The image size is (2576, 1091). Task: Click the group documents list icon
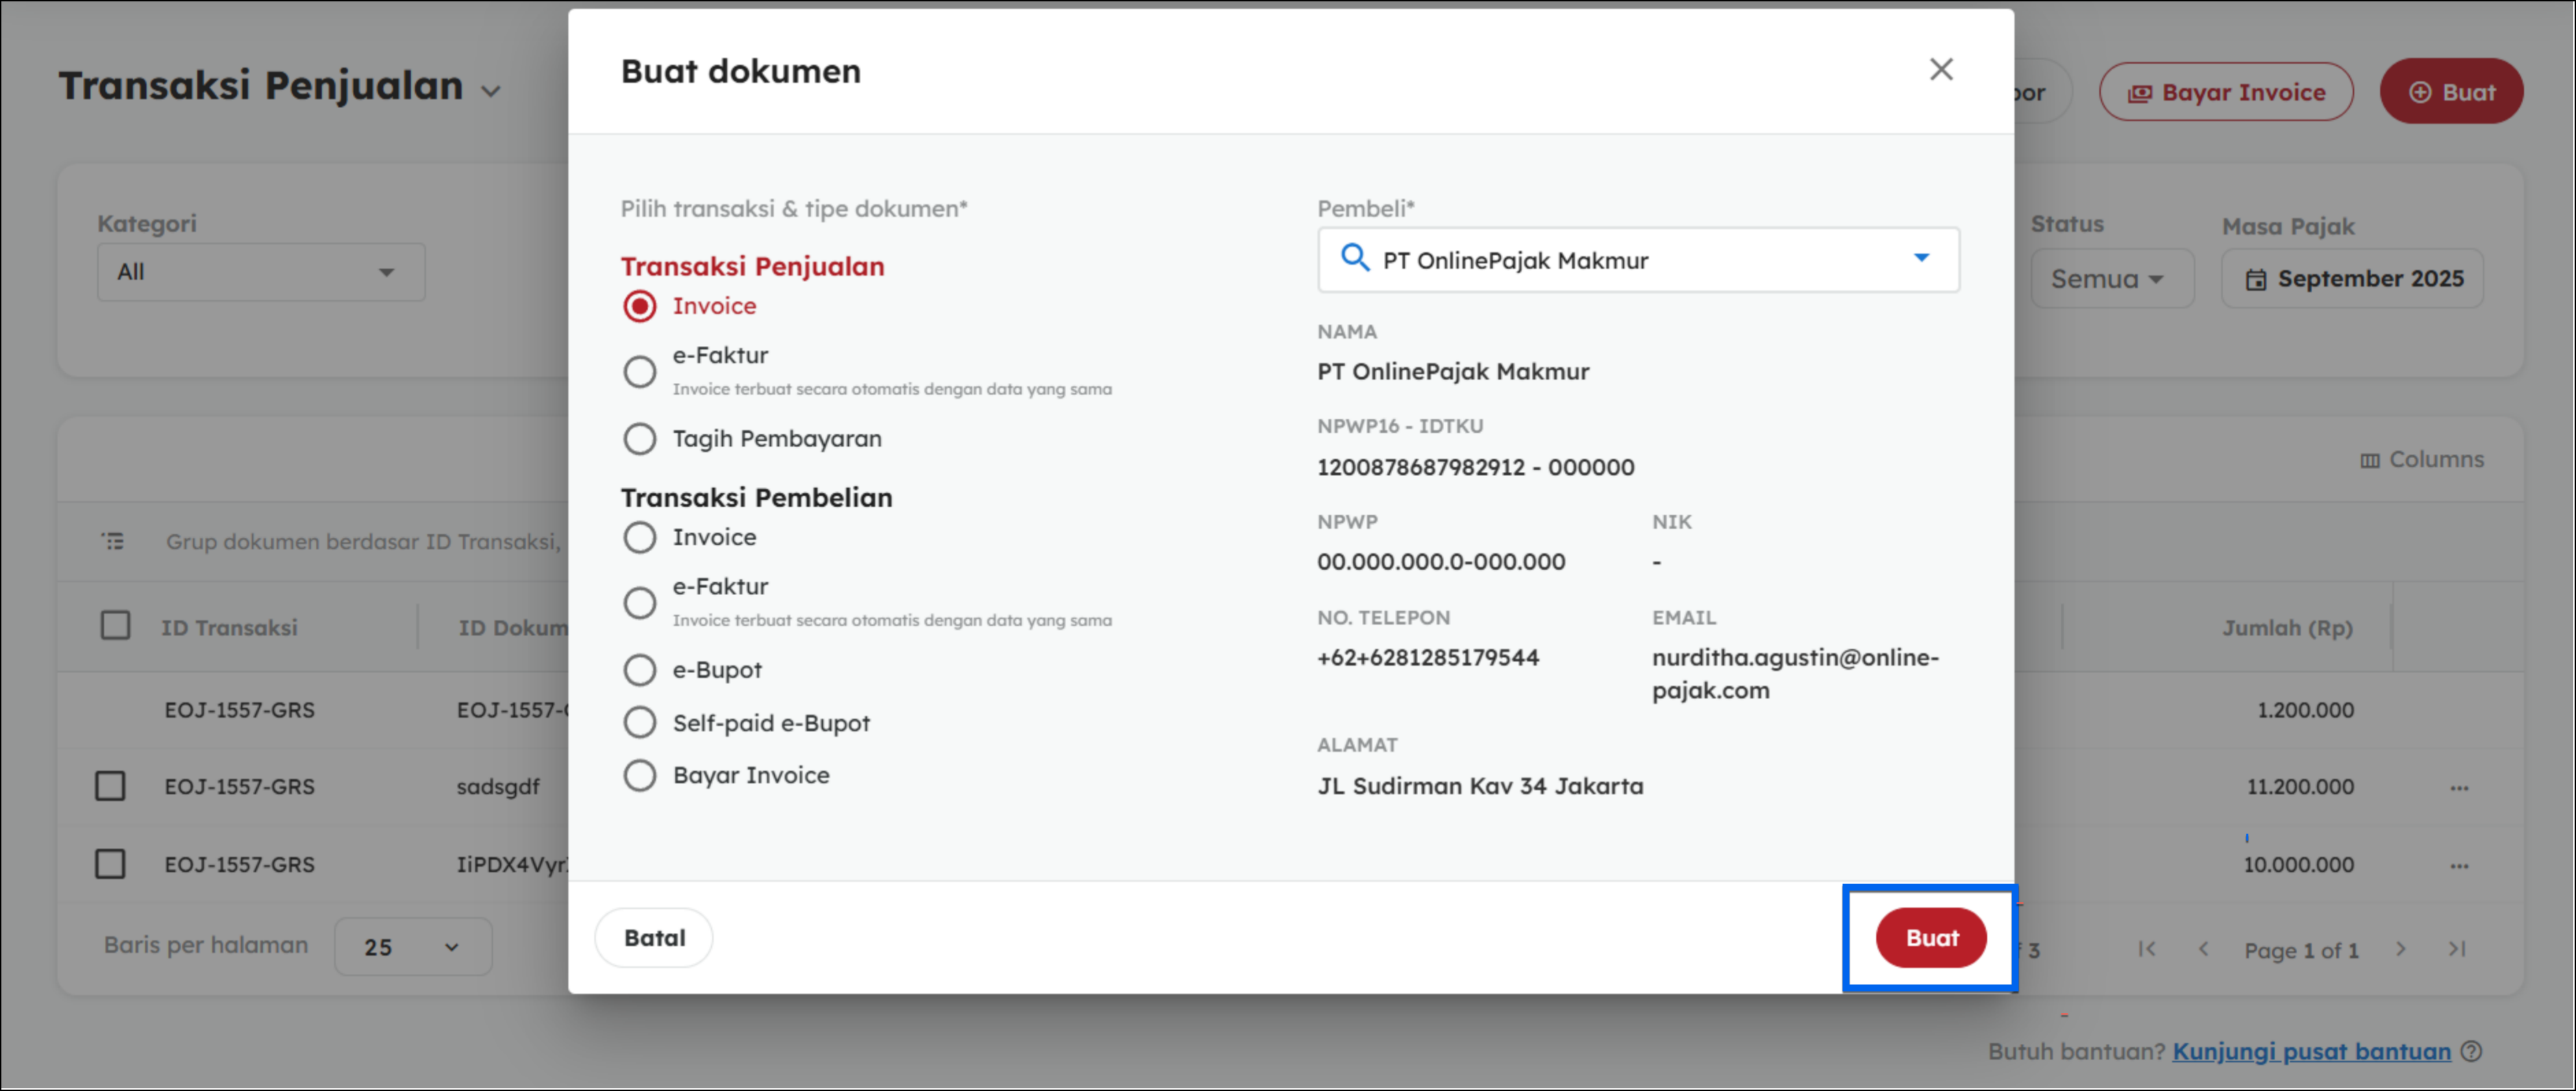point(113,542)
